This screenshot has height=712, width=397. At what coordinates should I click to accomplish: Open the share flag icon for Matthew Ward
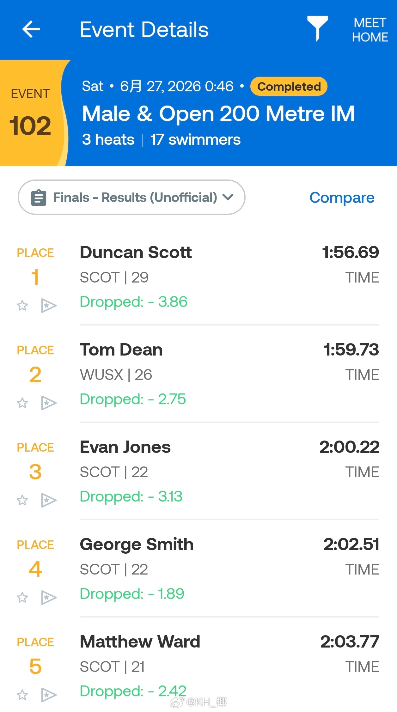coord(49,695)
